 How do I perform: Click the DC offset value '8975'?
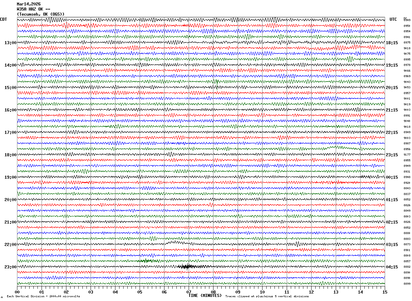click(x=407, y=43)
